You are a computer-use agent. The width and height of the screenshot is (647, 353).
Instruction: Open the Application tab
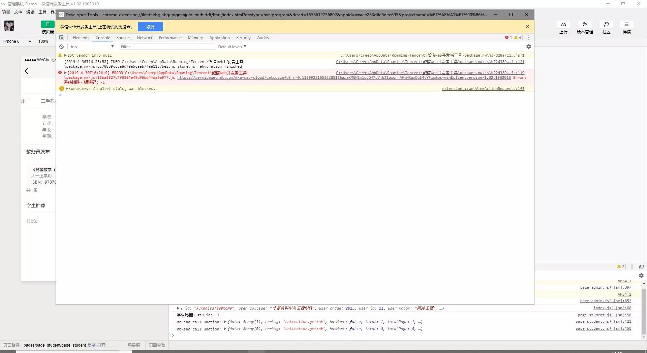click(219, 38)
